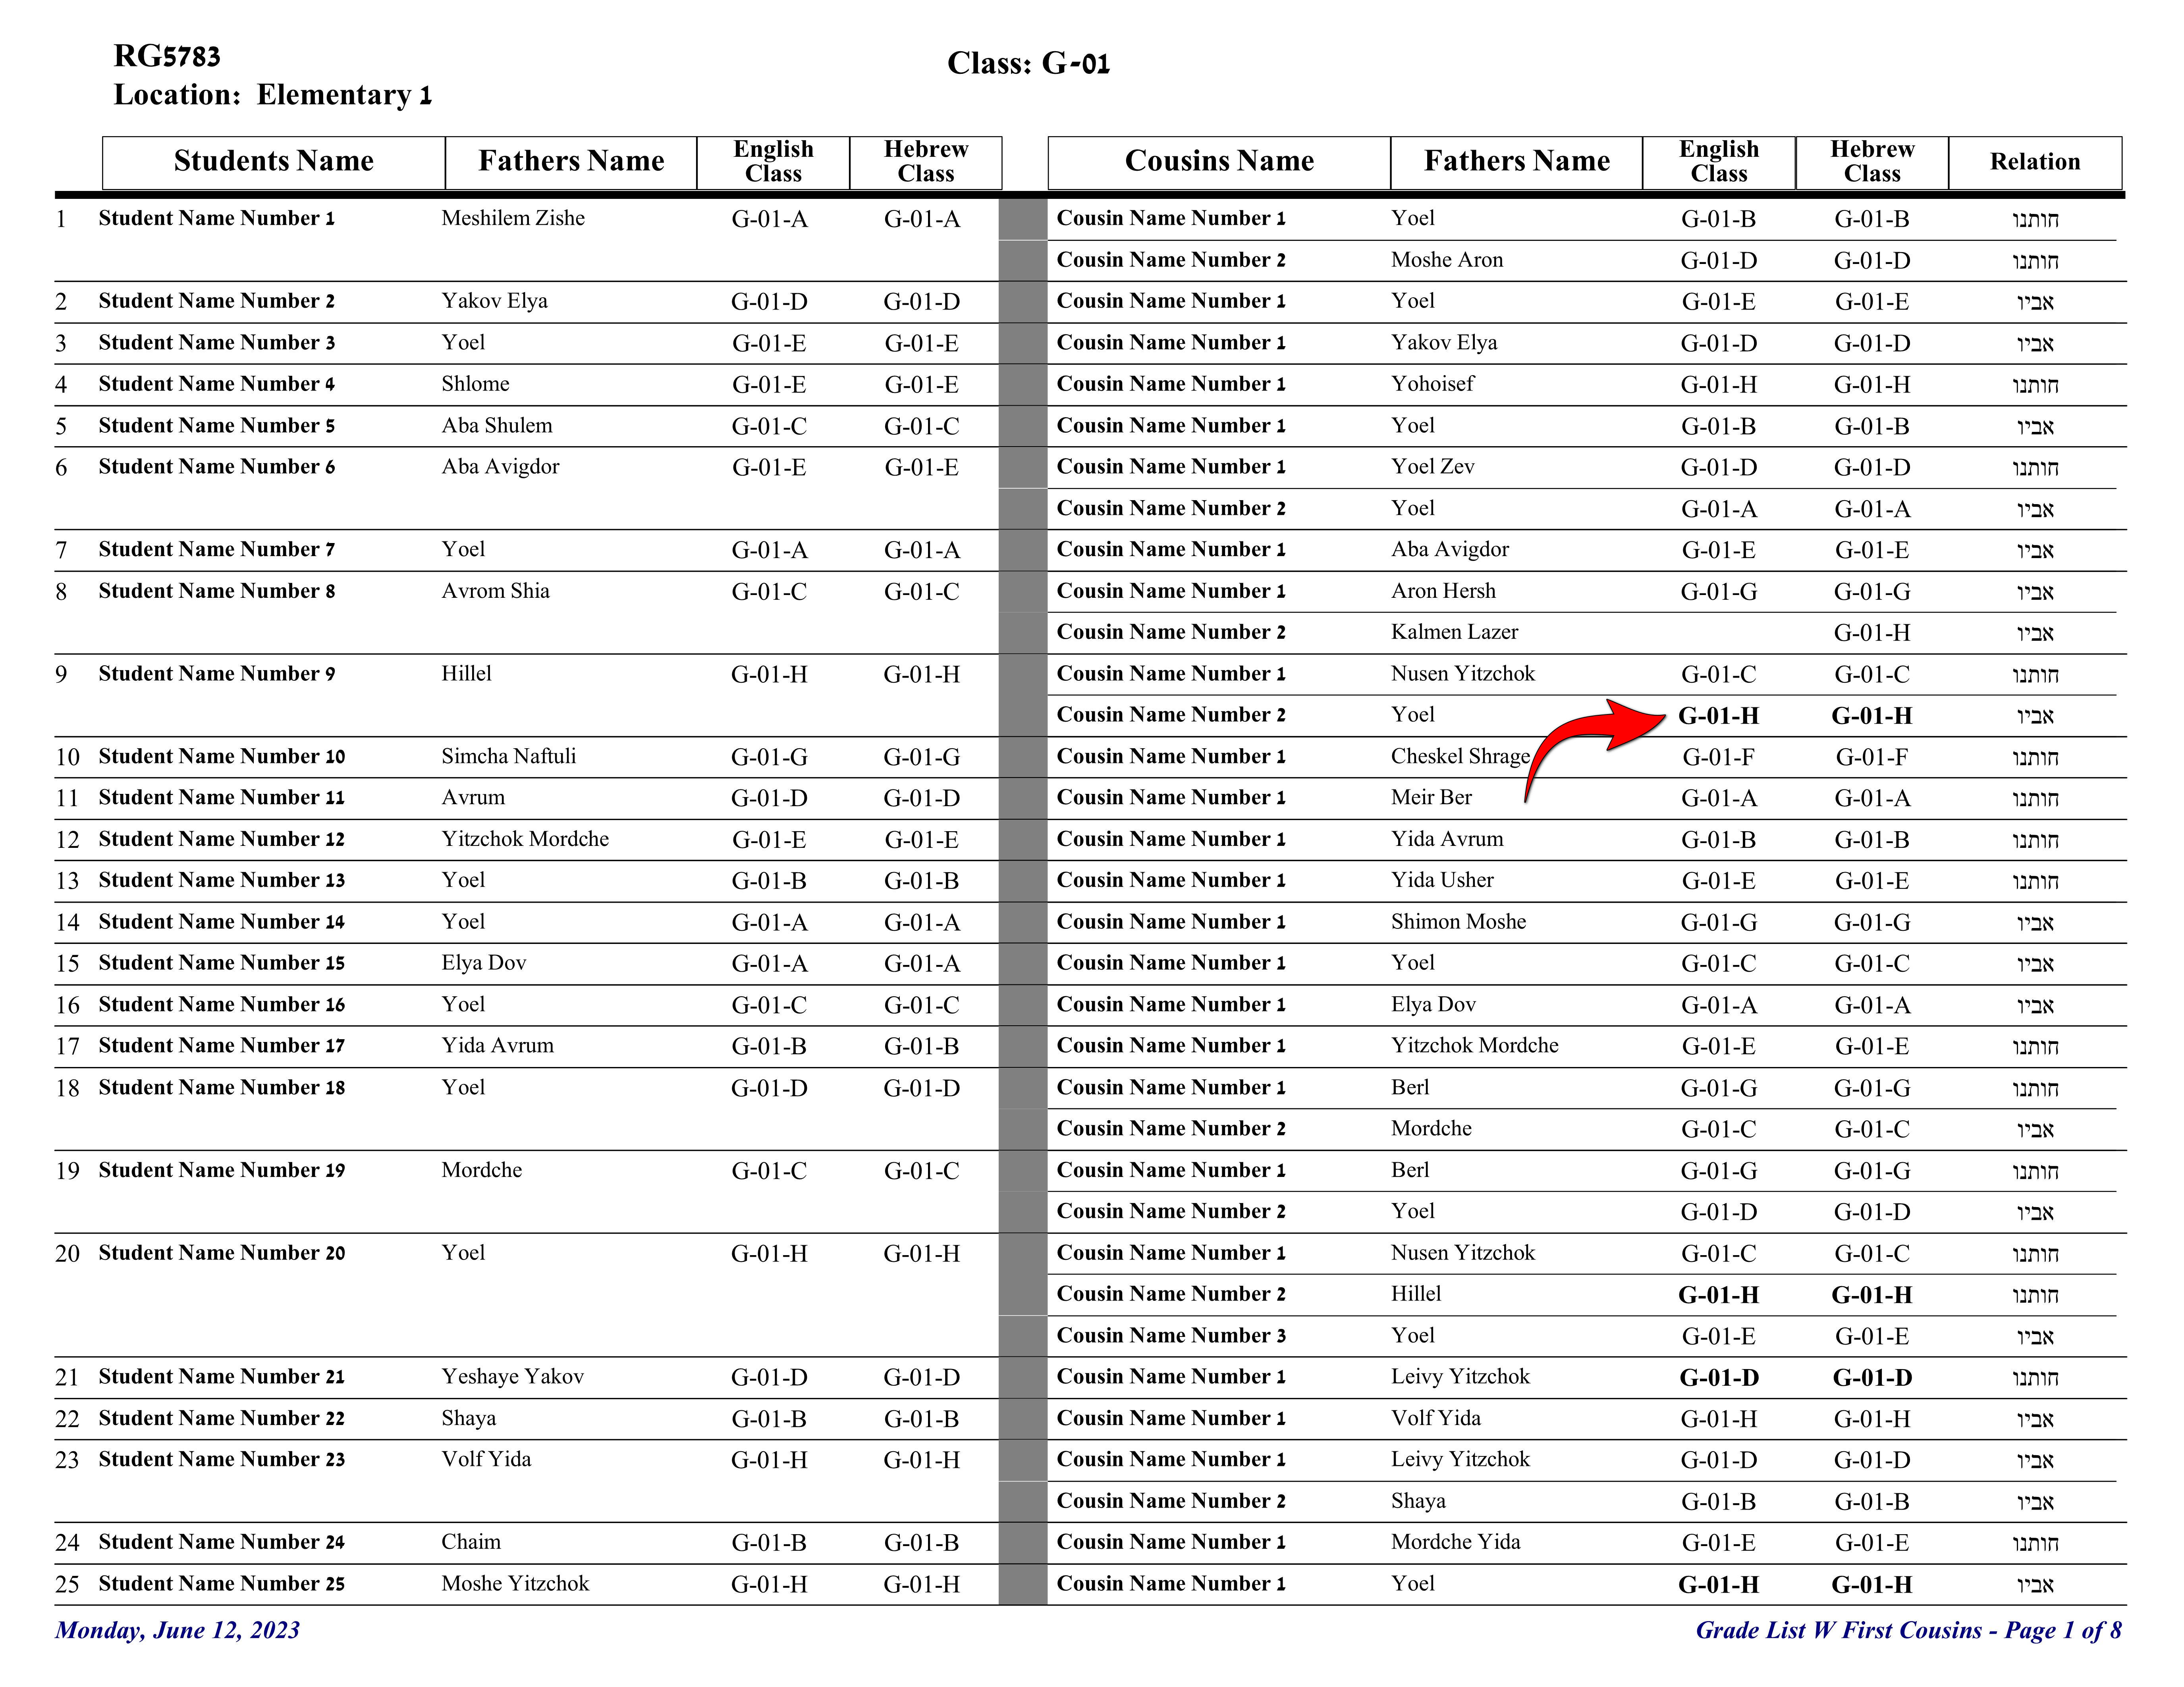The height and width of the screenshot is (1687, 2184).
Task: Click father name 'Meshilem Zishe'
Action: pos(513,218)
